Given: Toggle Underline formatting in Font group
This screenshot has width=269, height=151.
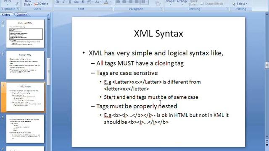Looking at the screenshot, I should (x=70, y=2).
